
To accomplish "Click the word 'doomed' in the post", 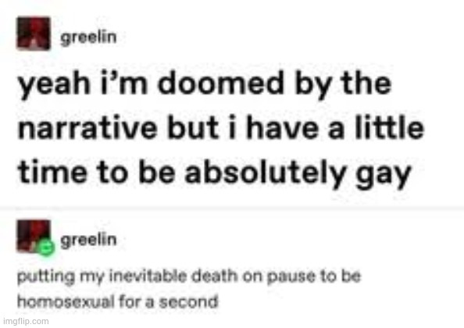I will click(220, 84).
